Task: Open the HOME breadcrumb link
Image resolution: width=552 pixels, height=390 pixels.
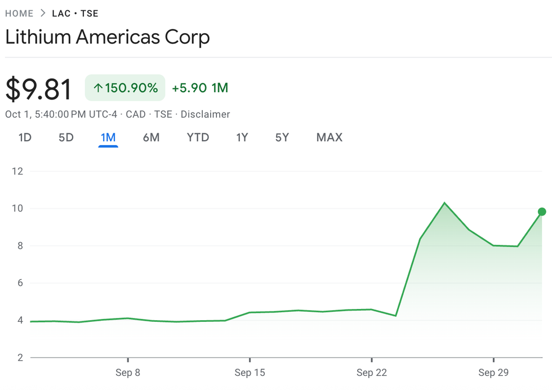Action: point(19,13)
